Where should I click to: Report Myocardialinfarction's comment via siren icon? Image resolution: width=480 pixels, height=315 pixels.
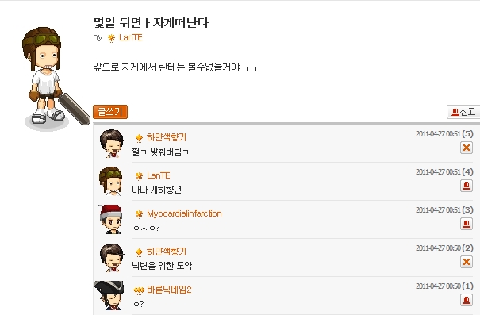click(x=467, y=224)
